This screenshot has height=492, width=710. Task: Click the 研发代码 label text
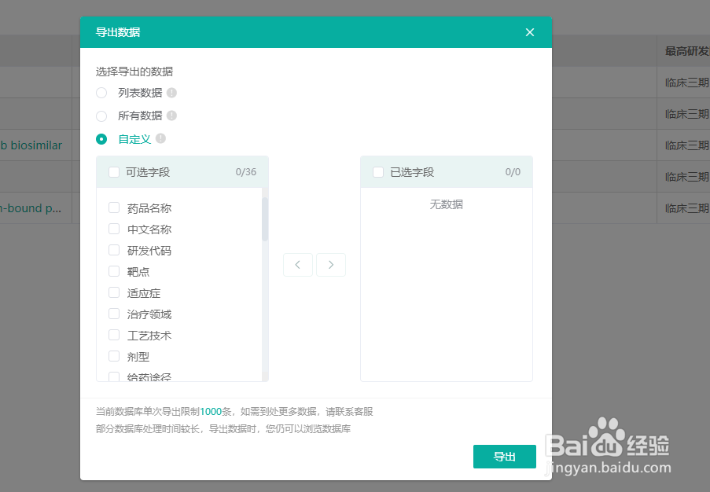point(149,251)
